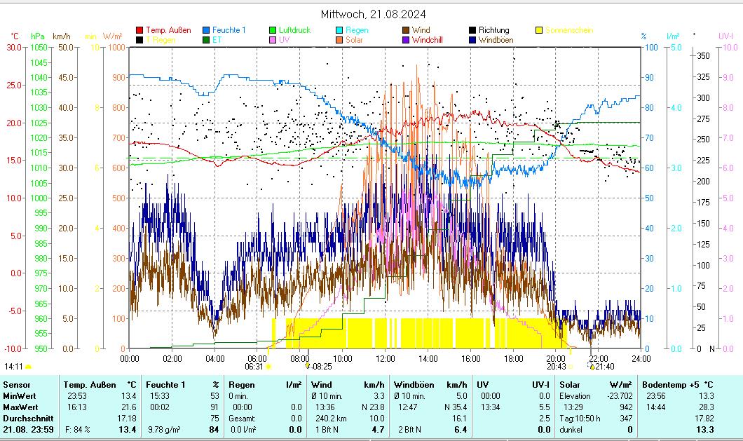Click the navy Windböen legend swatch
743x441 pixels.
pyautogui.click(x=472, y=40)
